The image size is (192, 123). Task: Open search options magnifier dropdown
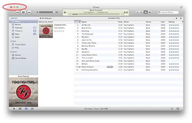tap(159, 12)
